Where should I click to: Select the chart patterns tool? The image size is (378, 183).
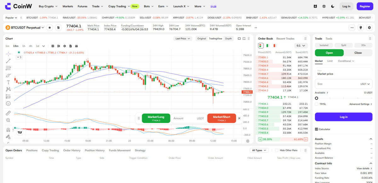[8, 89]
